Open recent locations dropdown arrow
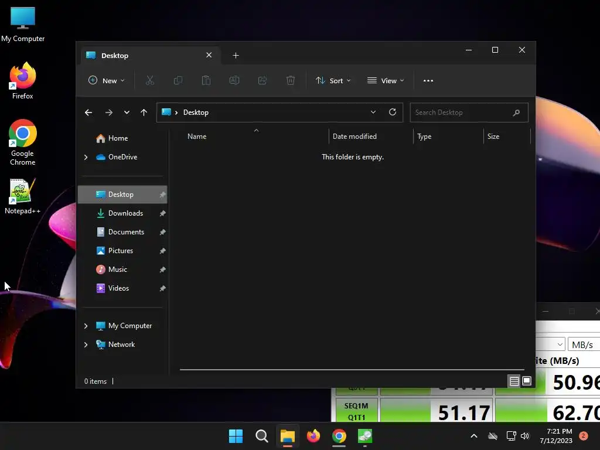This screenshot has height=450, width=600. click(127, 112)
